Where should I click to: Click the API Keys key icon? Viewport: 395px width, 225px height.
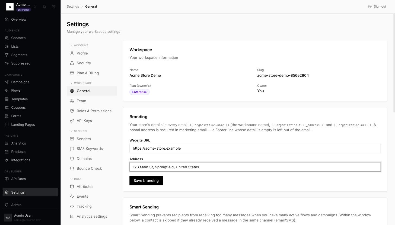coord(72,121)
